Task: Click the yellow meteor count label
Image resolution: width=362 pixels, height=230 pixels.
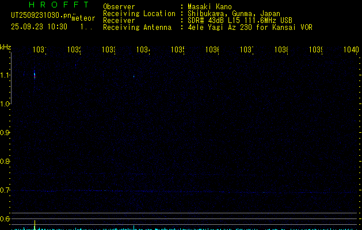Action: [x=83, y=18]
